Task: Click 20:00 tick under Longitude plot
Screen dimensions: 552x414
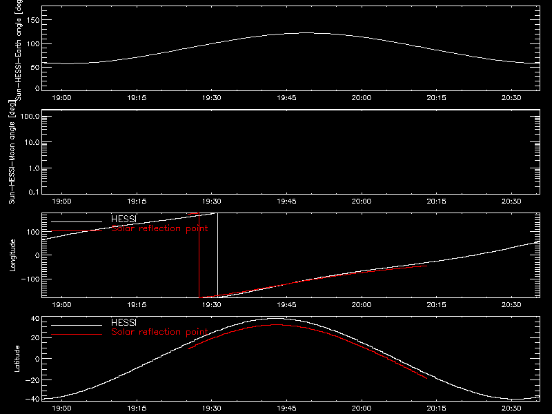Action: coord(361,305)
